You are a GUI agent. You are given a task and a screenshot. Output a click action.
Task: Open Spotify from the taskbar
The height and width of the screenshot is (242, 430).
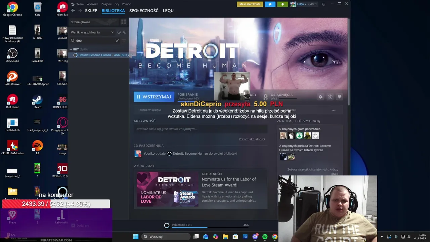265,237
